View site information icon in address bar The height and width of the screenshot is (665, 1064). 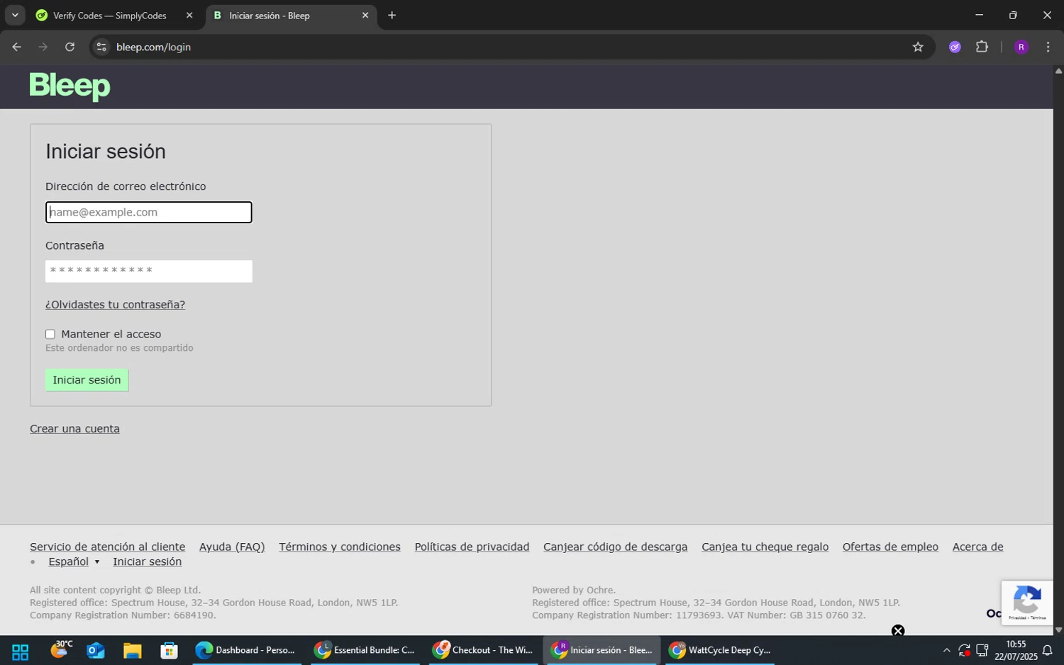tap(101, 47)
